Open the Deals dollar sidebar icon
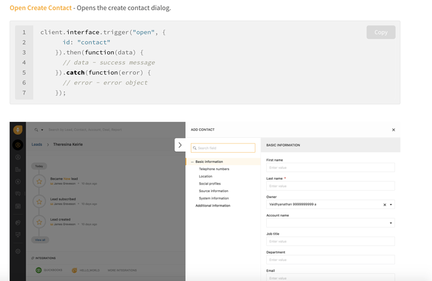Screen dimensions: 432x281 (18, 181)
